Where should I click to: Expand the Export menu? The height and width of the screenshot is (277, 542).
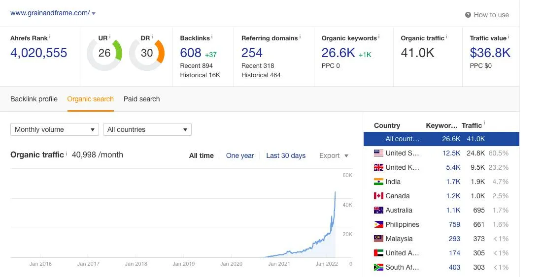pyautogui.click(x=334, y=155)
